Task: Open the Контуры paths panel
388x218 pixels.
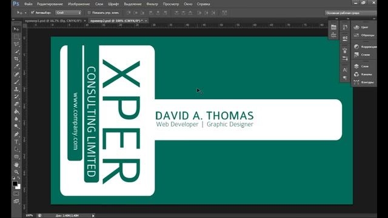Action: [x=364, y=82]
